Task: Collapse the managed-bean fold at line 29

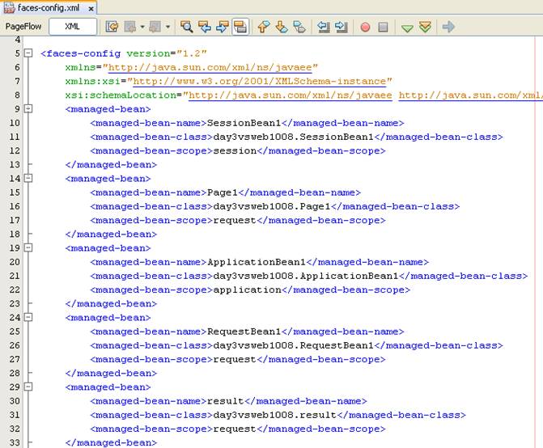Action: point(28,387)
